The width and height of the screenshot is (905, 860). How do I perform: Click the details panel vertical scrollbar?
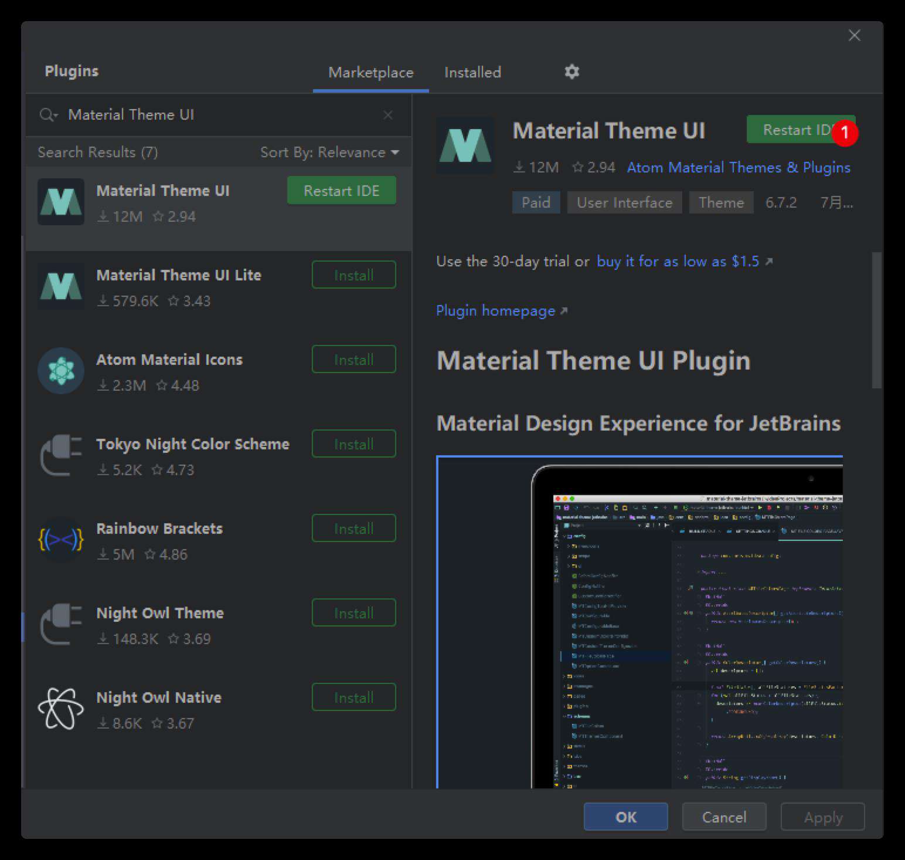point(877,320)
